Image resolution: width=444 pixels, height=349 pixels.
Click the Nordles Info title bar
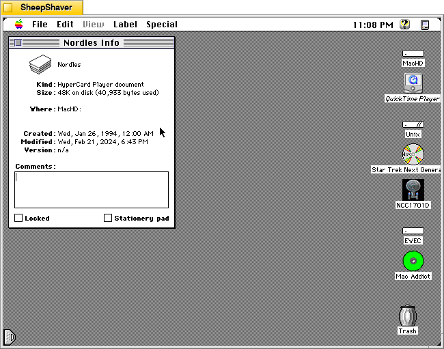pyautogui.click(x=92, y=43)
